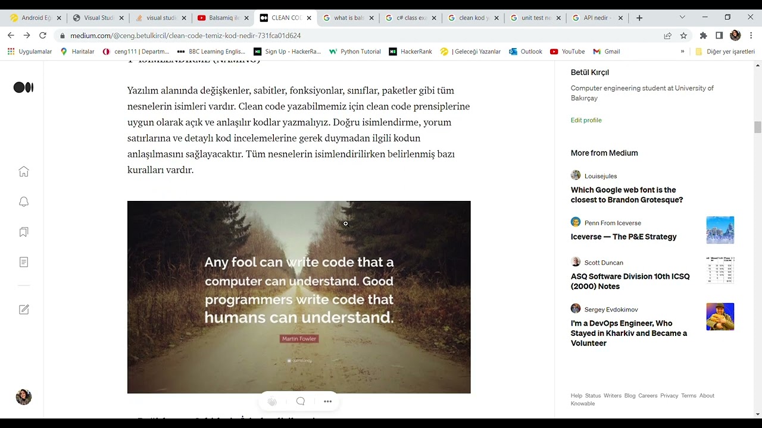The width and height of the screenshot is (762, 428).
Task: Open Chrome extensions puzzle icon
Action: coord(703,36)
